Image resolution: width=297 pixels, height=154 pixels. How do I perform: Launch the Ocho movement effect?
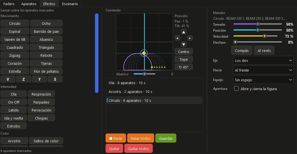46,23
